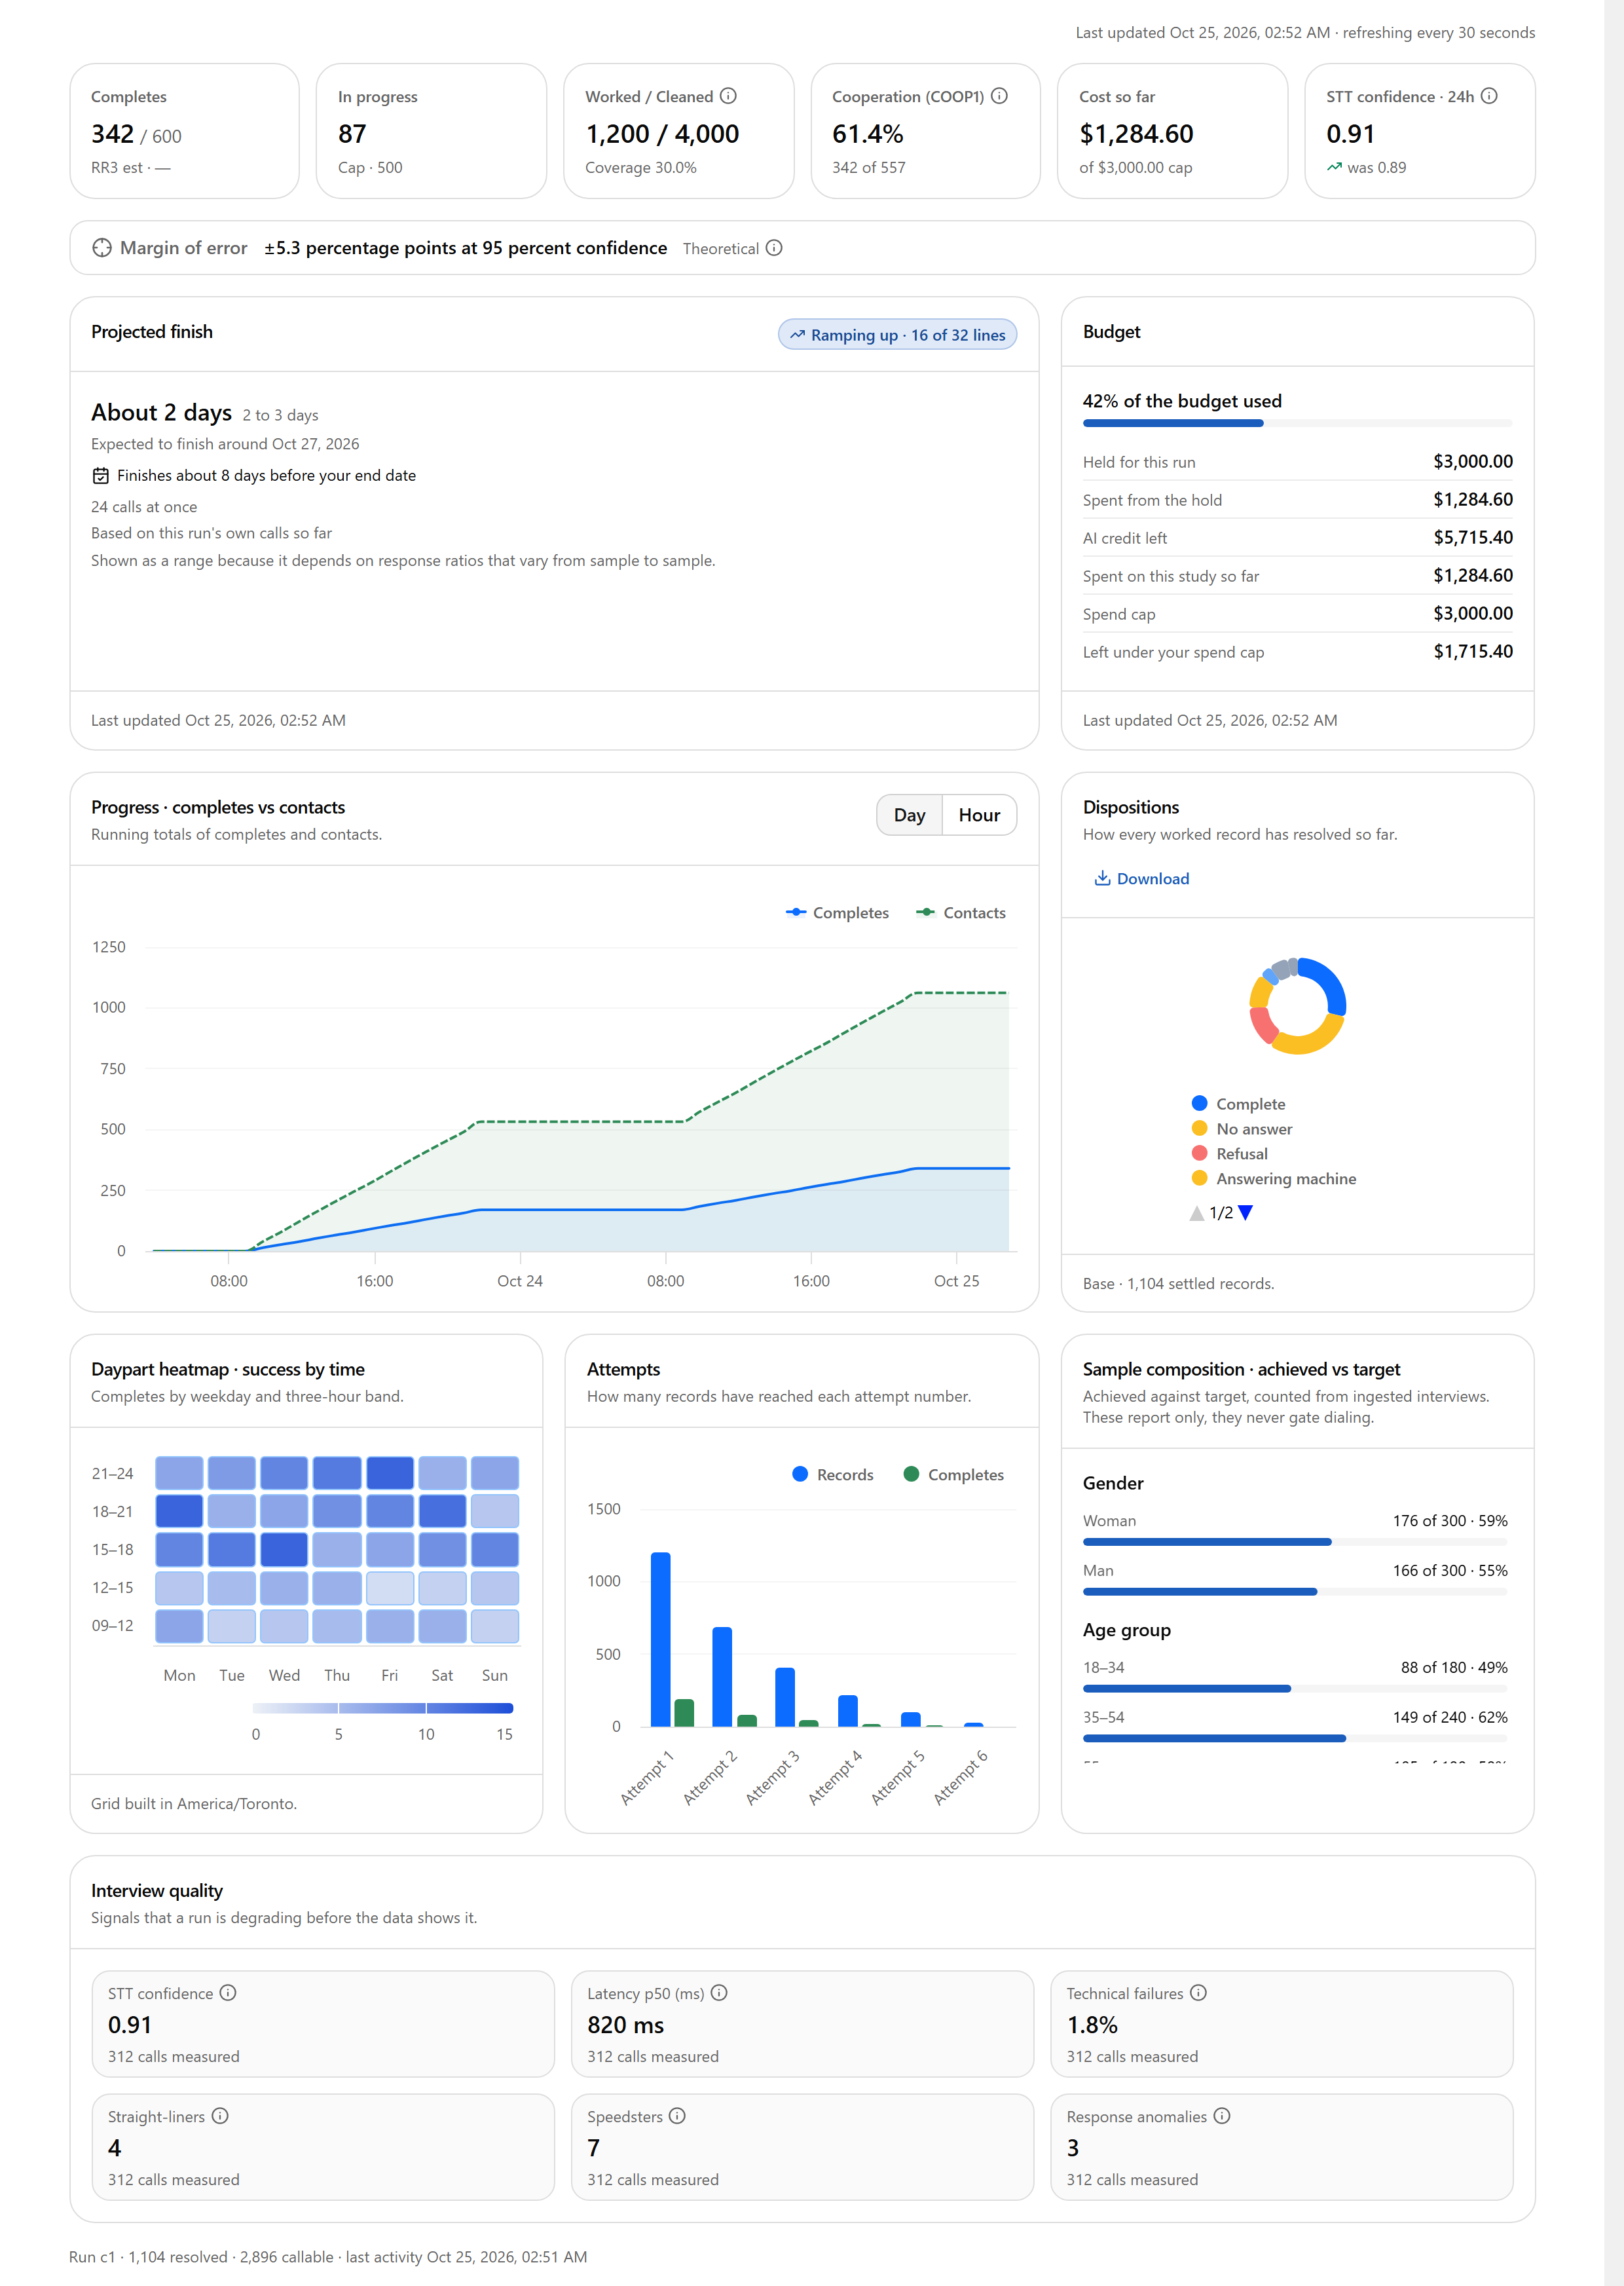Open the Worked / Cleaned info icon

(x=728, y=96)
